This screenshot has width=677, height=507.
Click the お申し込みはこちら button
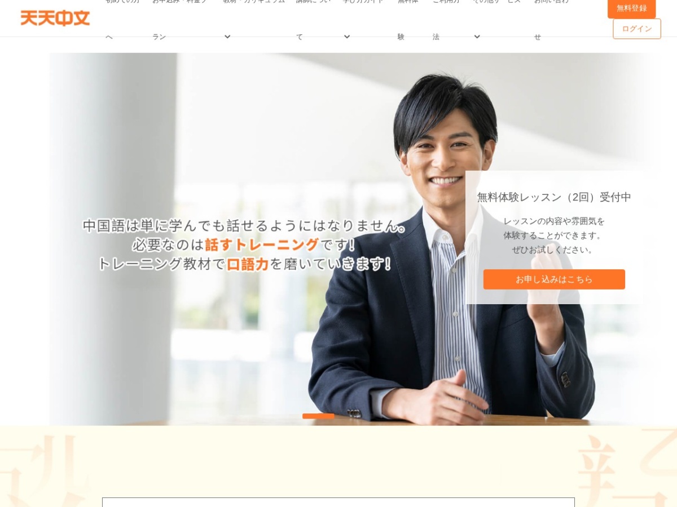pos(554,279)
